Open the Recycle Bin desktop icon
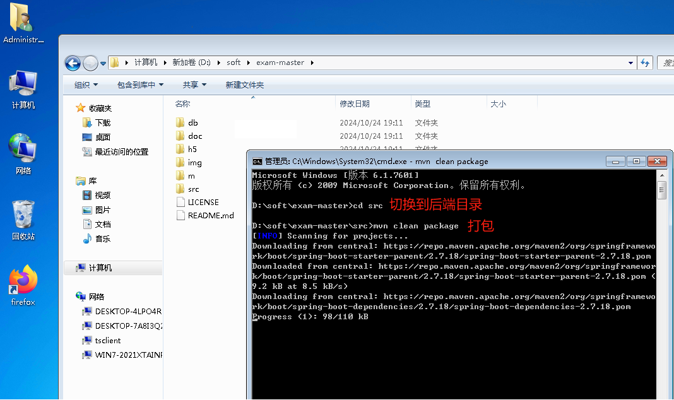This screenshot has height=400, width=674. (x=23, y=216)
